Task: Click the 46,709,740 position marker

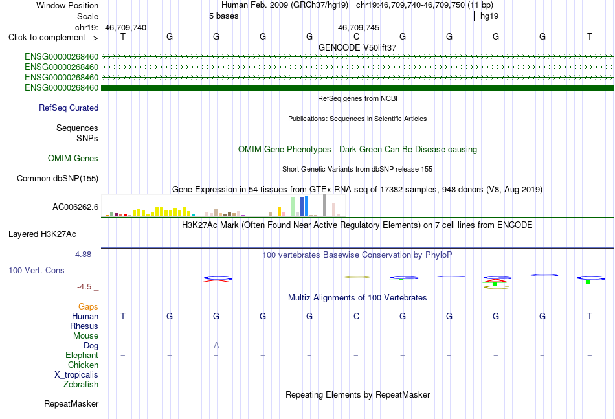Action: [x=126, y=27]
